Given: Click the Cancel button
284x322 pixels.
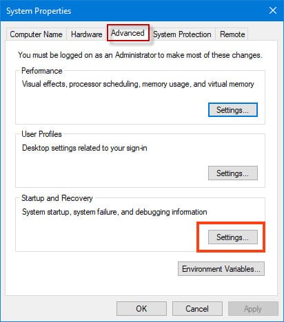Looking at the screenshot, I should (x=197, y=309).
